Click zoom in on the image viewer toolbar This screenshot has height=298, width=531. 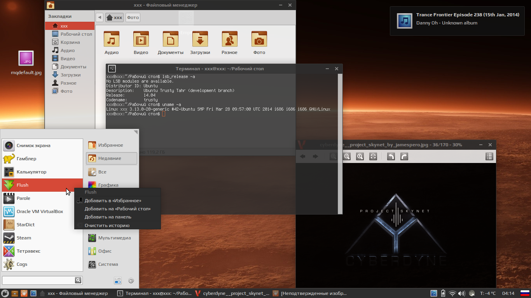(333, 156)
